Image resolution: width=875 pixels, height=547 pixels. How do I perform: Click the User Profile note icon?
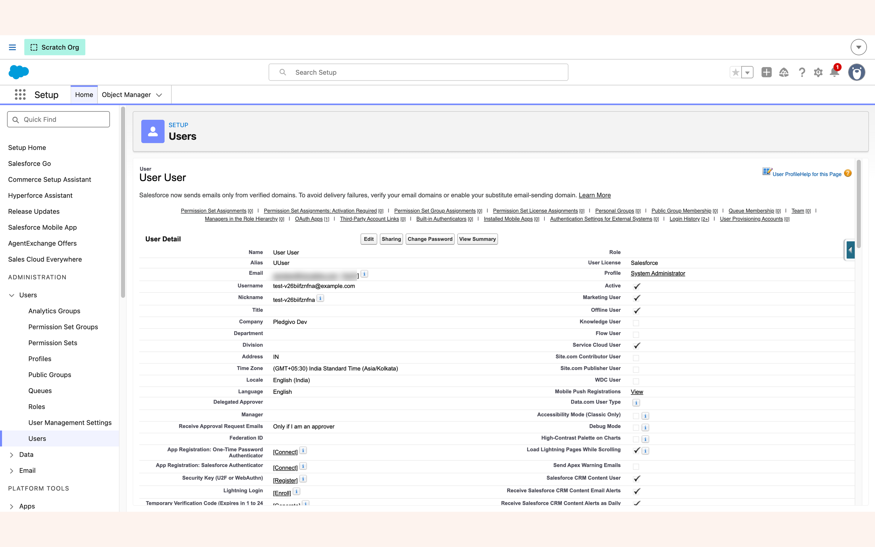(767, 171)
